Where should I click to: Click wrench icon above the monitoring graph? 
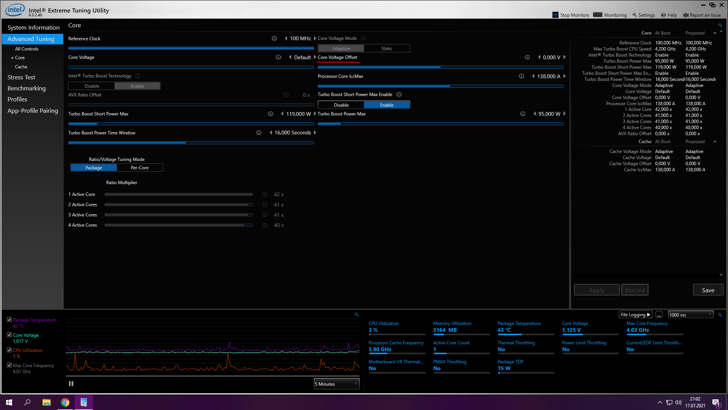356,314
